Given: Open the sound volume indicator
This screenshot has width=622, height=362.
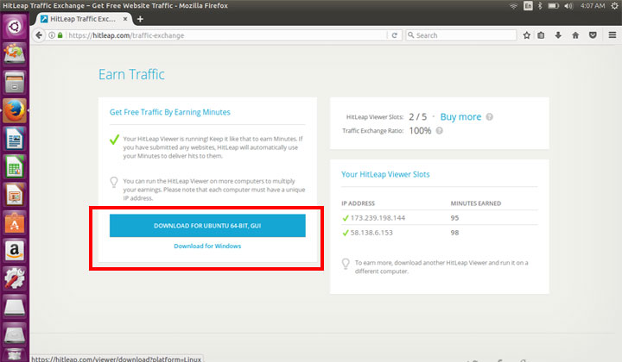Looking at the screenshot, I should click(x=568, y=6).
